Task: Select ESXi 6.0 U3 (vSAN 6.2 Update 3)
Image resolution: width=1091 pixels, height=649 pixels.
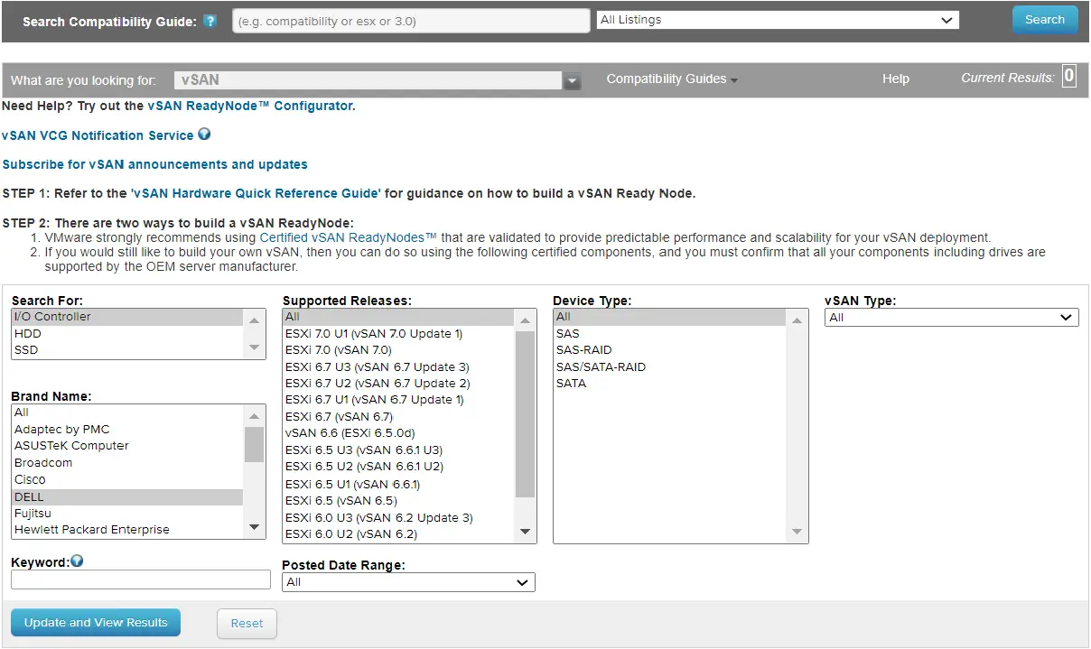Action: coord(398,517)
